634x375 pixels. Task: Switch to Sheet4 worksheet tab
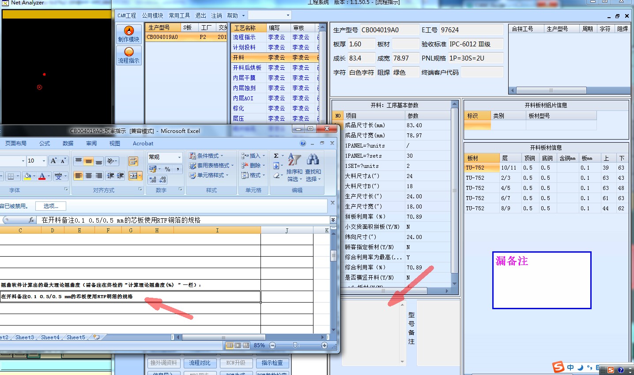[50, 337]
